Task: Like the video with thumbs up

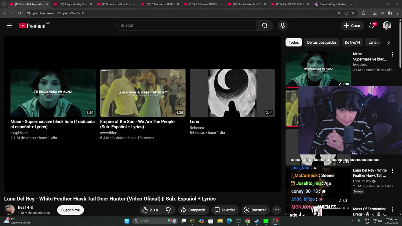Action: [x=150, y=210]
